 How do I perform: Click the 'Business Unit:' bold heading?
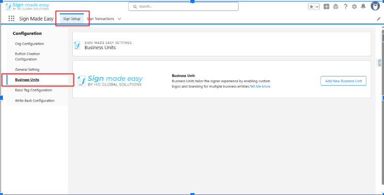click(x=184, y=76)
